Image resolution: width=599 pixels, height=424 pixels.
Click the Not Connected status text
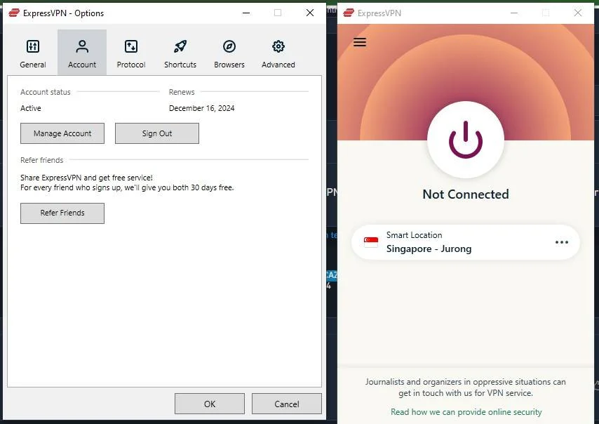coord(465,194)
